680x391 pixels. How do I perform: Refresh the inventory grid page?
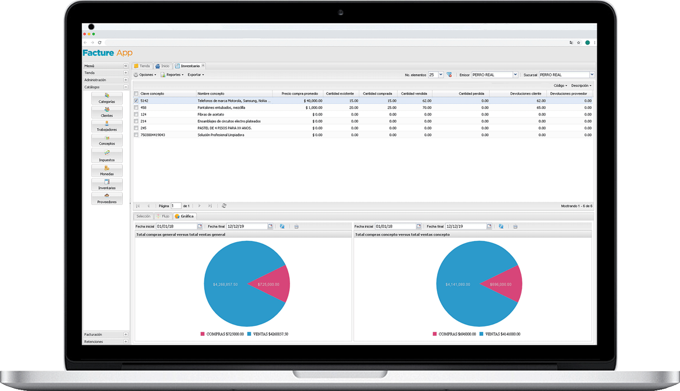point(224,206)
